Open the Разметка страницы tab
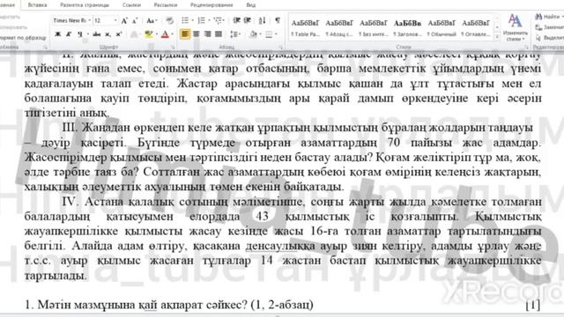 [85, 5]
